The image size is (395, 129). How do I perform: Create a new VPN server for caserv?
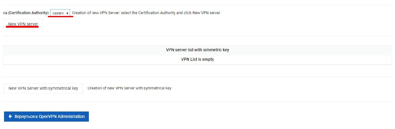coord(23,24)
